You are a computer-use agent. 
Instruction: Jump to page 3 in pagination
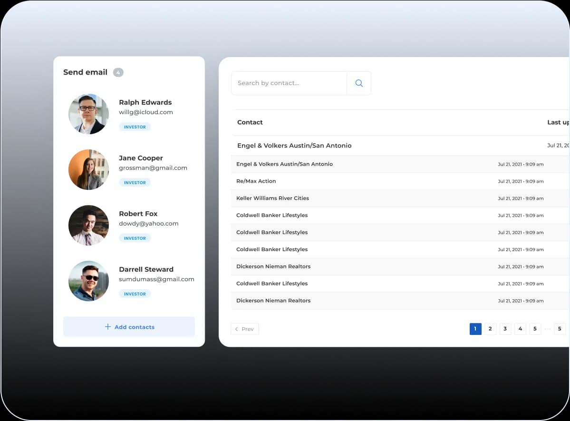coord(505,329)
